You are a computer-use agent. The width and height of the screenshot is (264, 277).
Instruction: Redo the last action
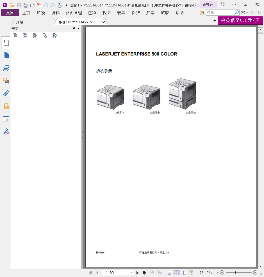[53, 5]
